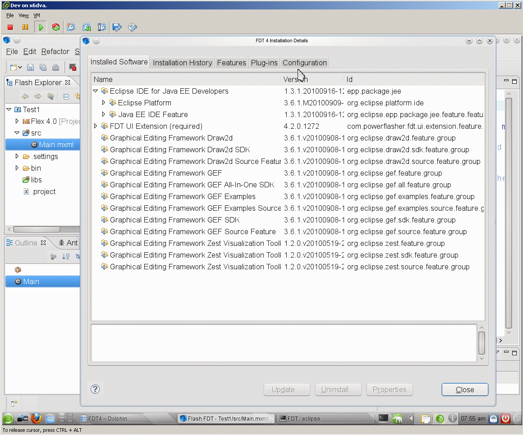Click the red power button in taskbar

pyautogui.click(x=506, y=418)
